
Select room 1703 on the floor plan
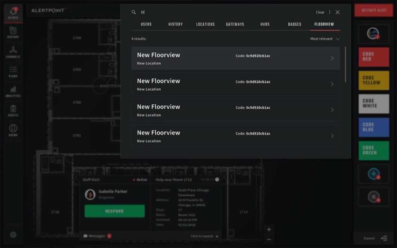coord(77,69)
